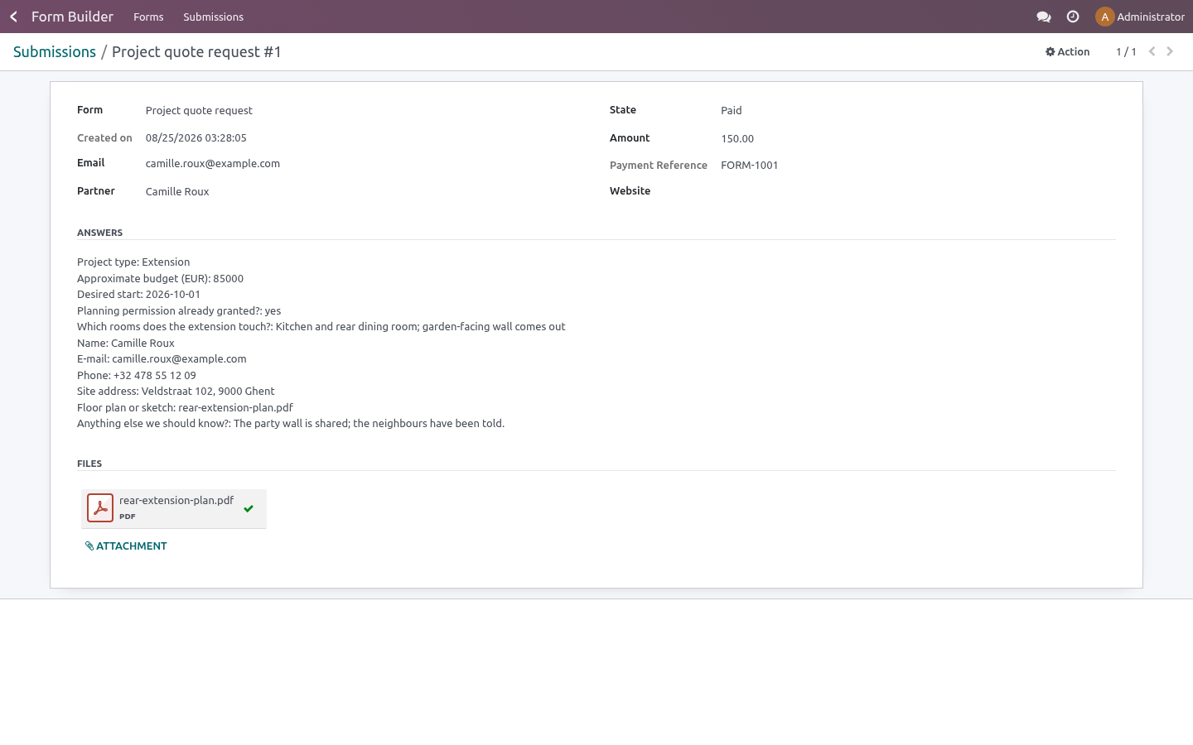1193x745 pixels.
Task: Click the Payment Reference FORM-1001
Action: [750, 165]
